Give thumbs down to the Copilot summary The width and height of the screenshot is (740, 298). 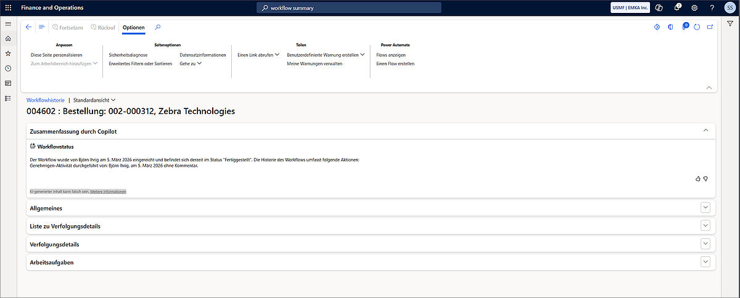pyautogui.click(x=705, y=179)
